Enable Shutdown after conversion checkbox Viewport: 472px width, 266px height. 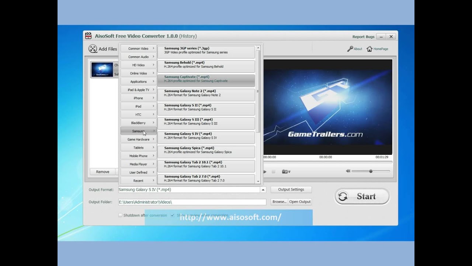(x=120, y=215)
